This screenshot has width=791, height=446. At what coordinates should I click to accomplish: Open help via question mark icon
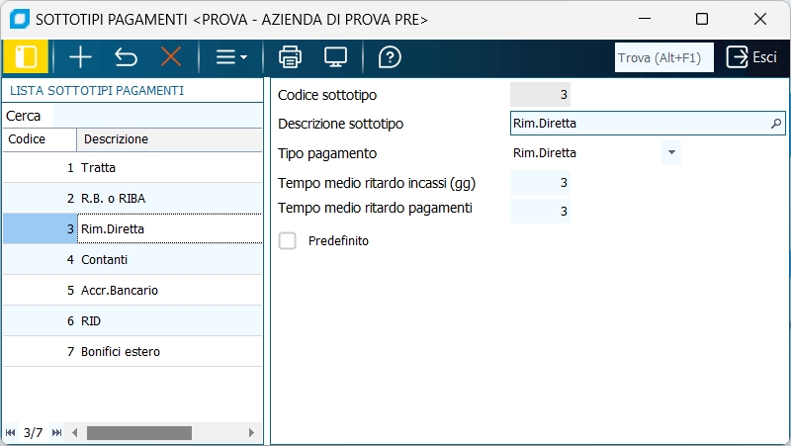click(x=390, y=57)
